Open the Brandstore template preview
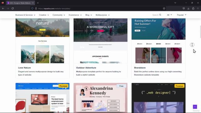Viewport: 201px width, 113px height. click(158, 41)
